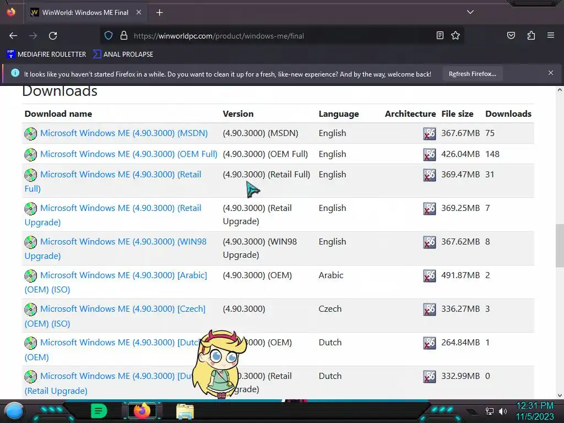Click x86 architecture icon in OEM Full row
Viewport: 564px width, 423px height.
pos(430,154)
